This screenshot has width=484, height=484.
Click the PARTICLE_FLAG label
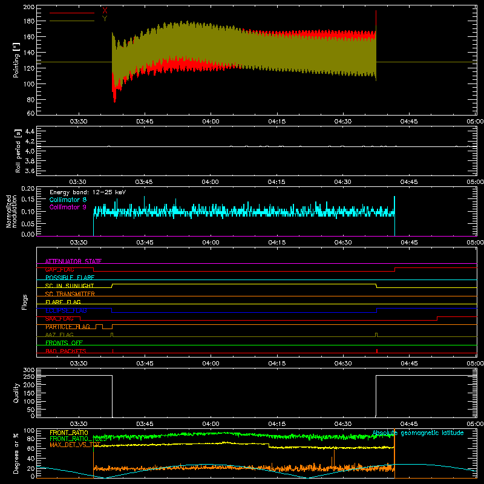[68, 327]
